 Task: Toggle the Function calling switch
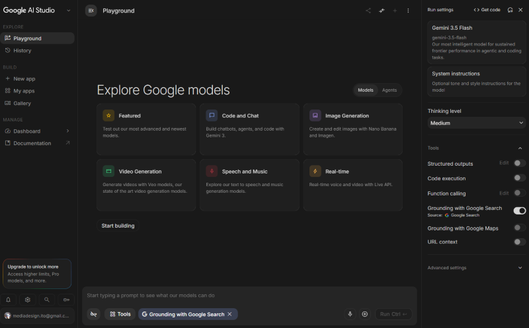[x=520, y=193]
